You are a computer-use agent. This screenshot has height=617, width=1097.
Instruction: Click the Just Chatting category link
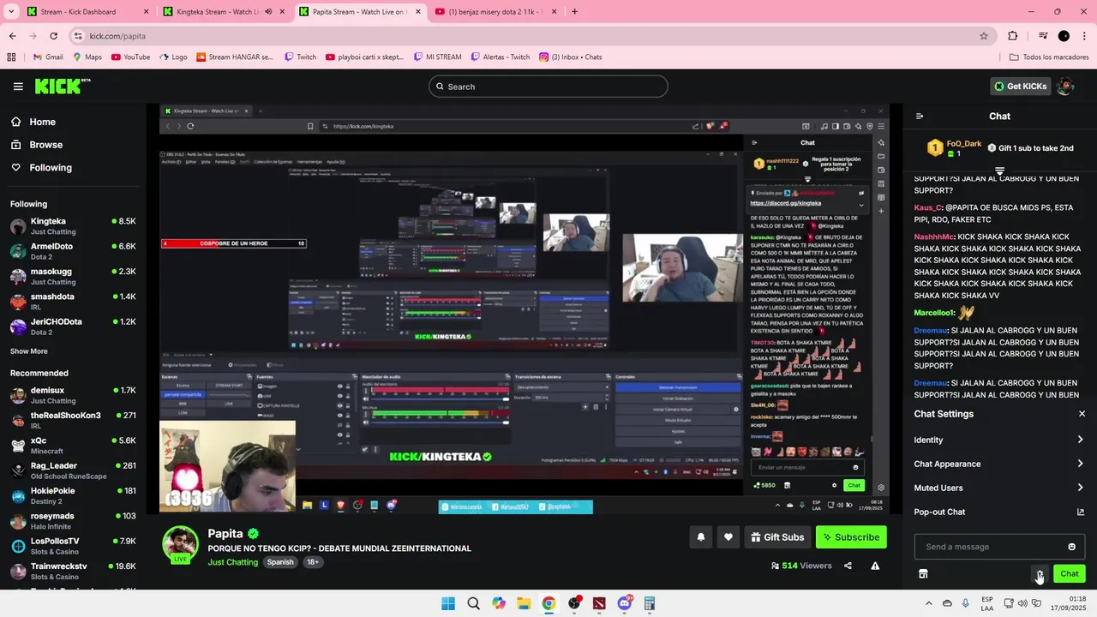click(231, 562)
